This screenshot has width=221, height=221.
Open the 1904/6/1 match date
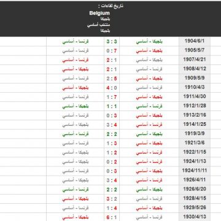[x=195, y=41]
